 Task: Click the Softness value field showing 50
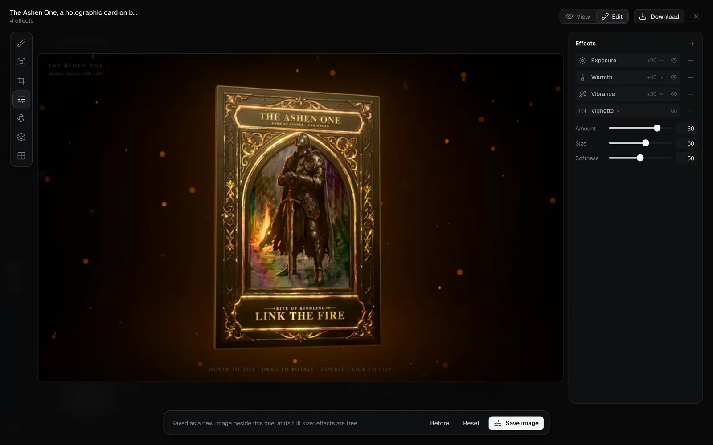[x=686, y=158]
